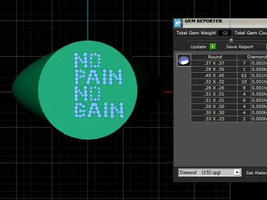Click the count 8 cell
Viewport: 267px width, 200px height.
(x=244, y=88)
